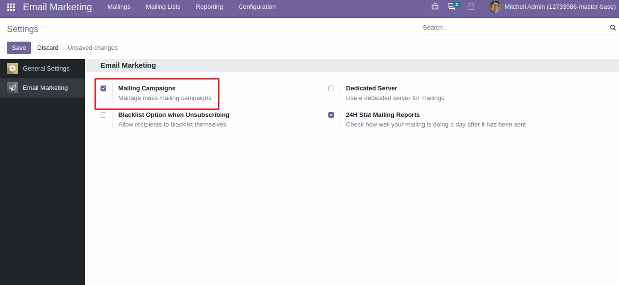Click the debug bug icon
The width and height of the screenshot is (619, 285).
pos(435,6)
